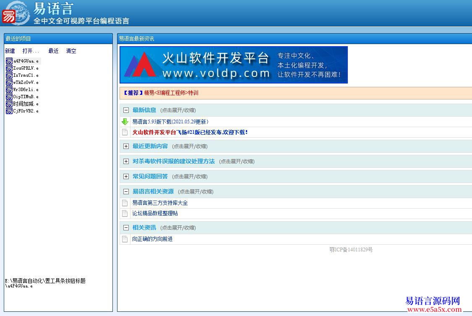Click the file icon beside 时间加减.e
Screen dimensions: 472x316
9,104
